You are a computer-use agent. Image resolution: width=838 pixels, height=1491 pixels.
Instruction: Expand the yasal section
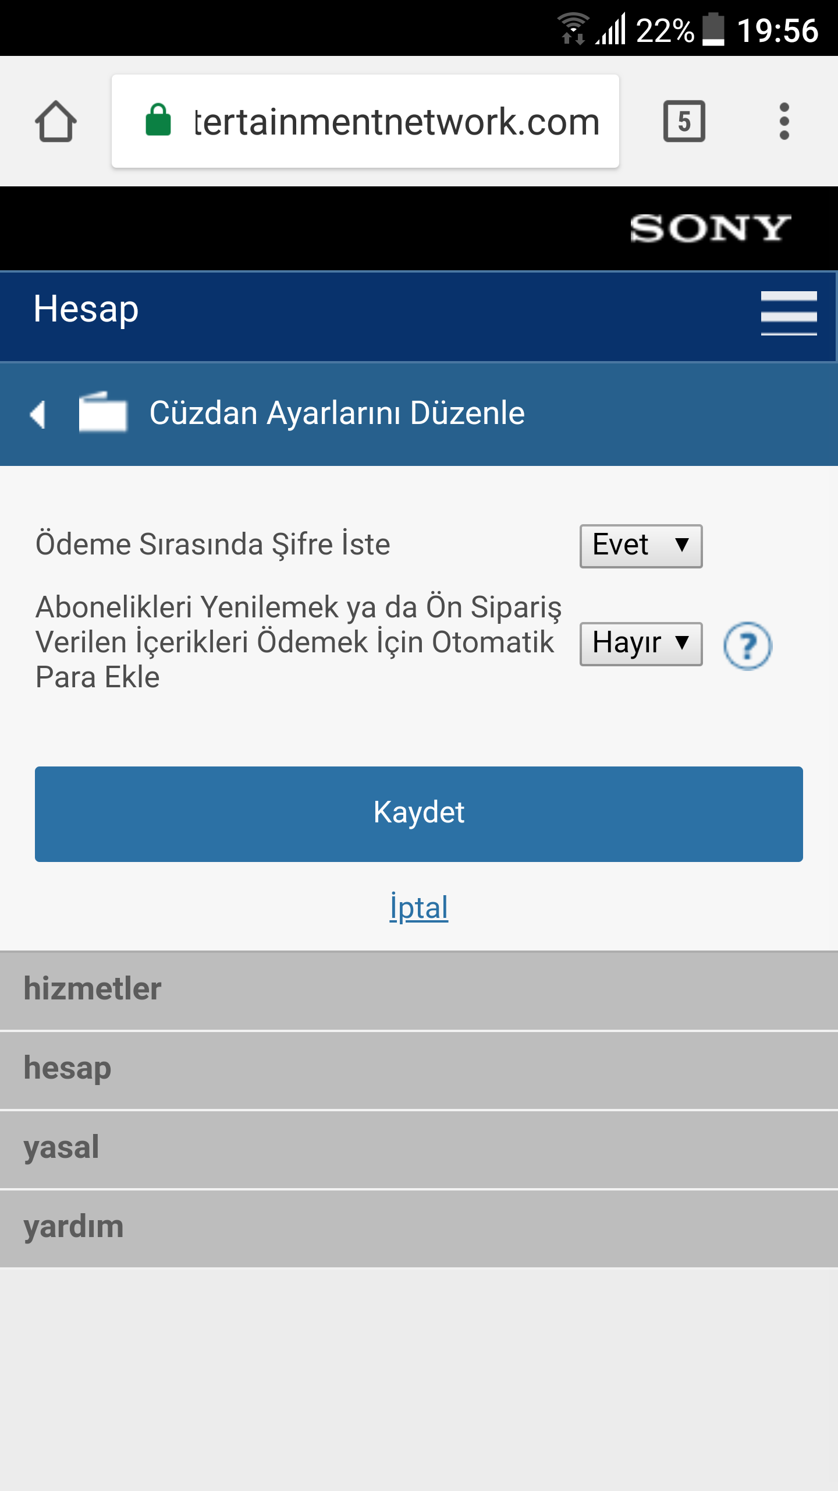(x=419, y=1149)
